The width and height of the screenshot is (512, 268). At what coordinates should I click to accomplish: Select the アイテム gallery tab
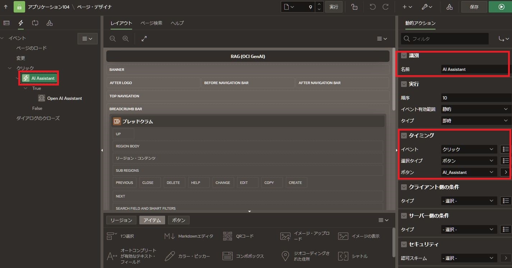152,220
